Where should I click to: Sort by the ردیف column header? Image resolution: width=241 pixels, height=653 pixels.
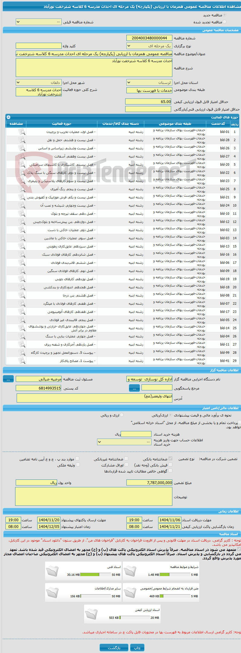(234, 124)
